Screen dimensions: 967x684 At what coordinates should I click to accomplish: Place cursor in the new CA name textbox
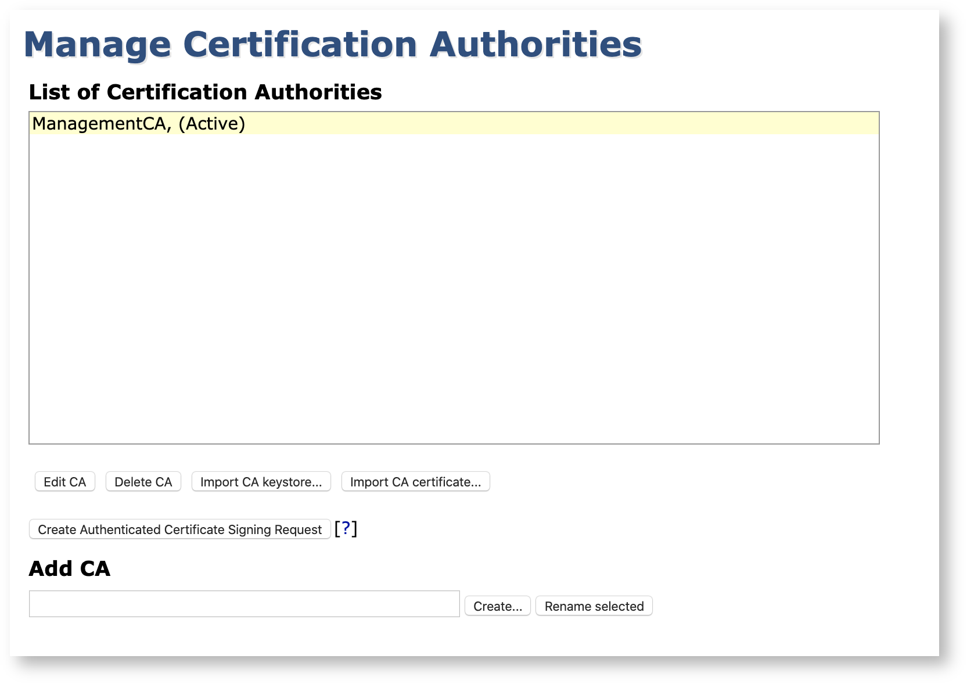pyautogui.click(x=244, y=604)
